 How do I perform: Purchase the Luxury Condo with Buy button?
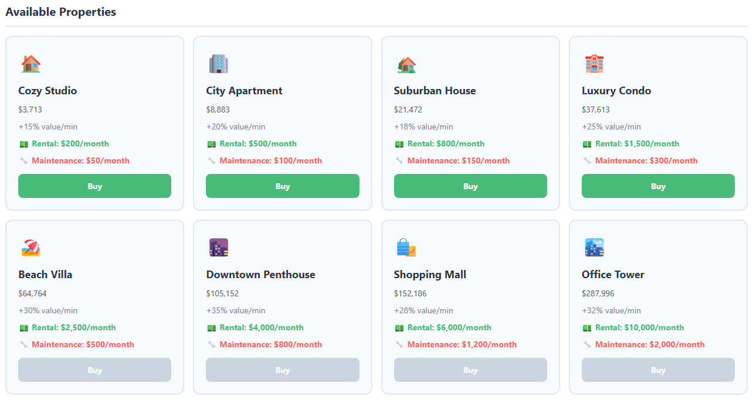658,186
